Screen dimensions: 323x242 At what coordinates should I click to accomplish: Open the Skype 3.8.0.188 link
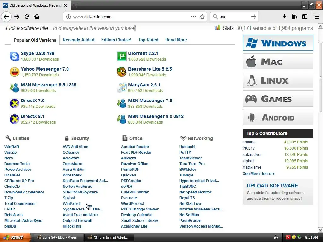pos(38,53)
